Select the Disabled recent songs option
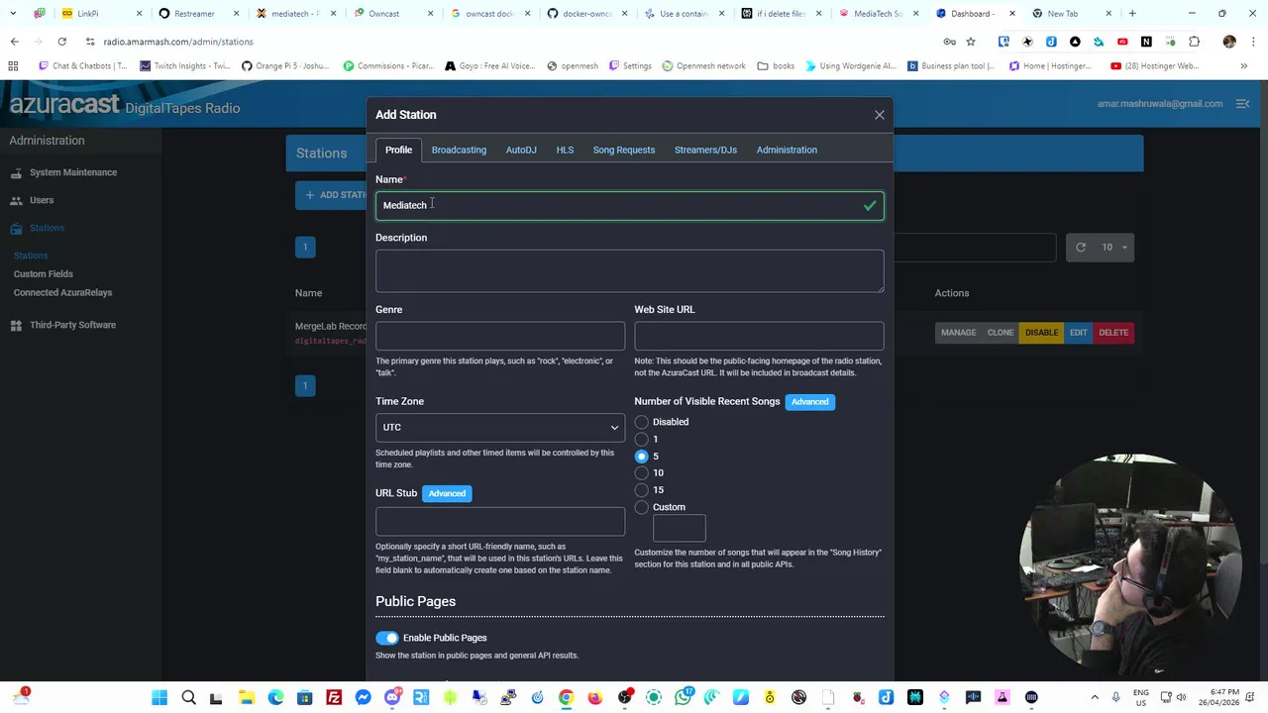 tap(642, 422)
